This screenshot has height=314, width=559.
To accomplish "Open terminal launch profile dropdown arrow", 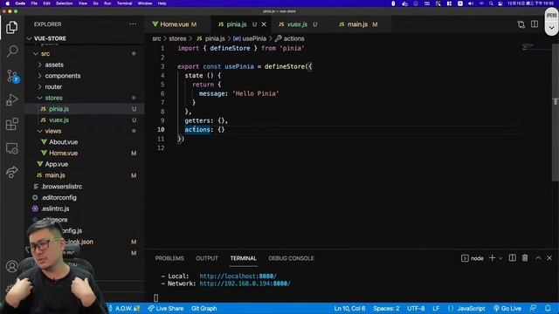I will pos(500,258).
